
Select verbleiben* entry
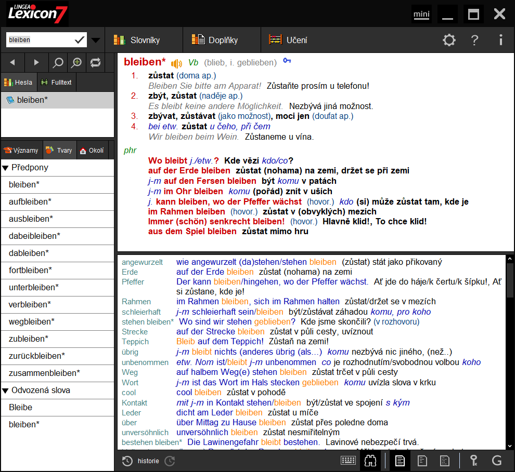pos(57,304)
